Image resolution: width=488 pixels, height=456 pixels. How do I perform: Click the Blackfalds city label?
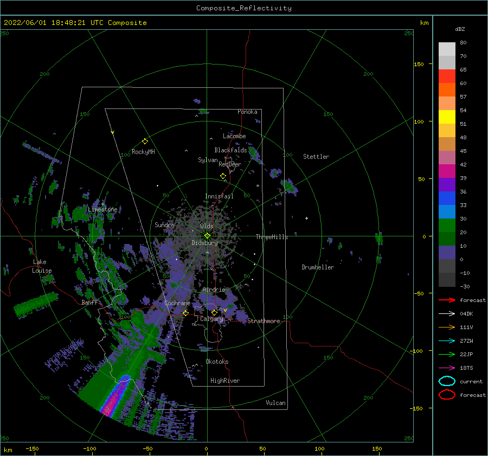click(230, 150)
